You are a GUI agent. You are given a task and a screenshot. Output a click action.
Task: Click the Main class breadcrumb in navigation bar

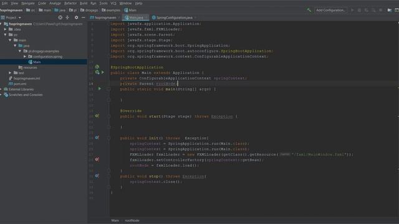(130, 10)
